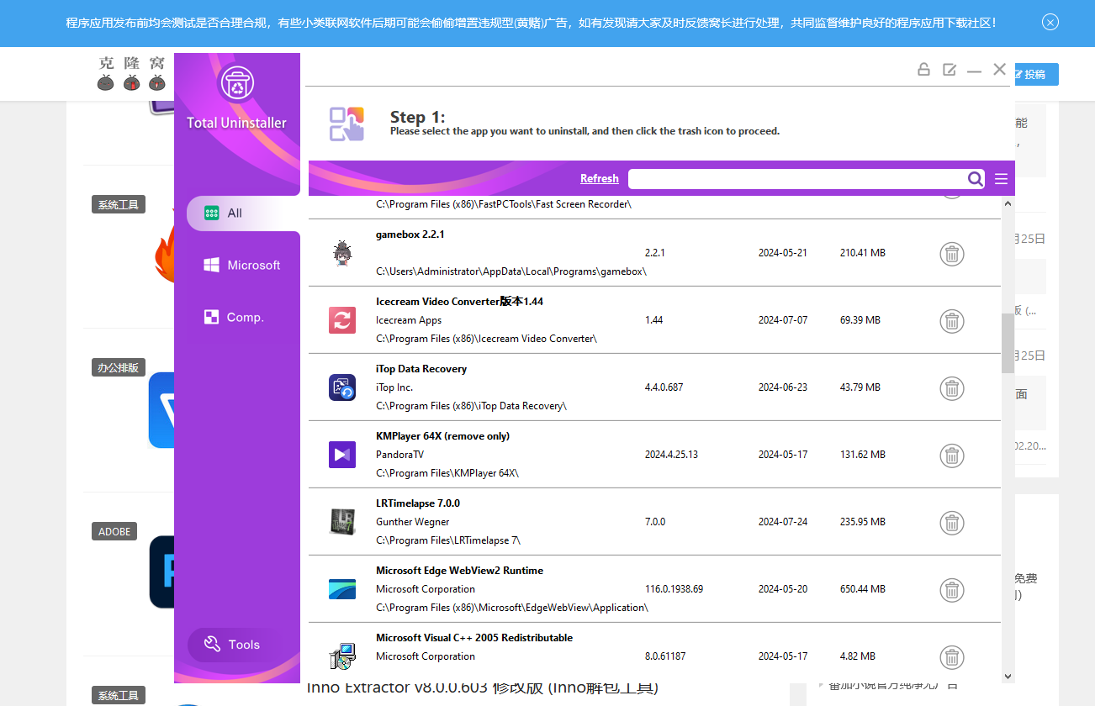The height and width of the screenshot is (706, 1095).
Task: Click install date 2024-07-24
Action: point(783,522)
